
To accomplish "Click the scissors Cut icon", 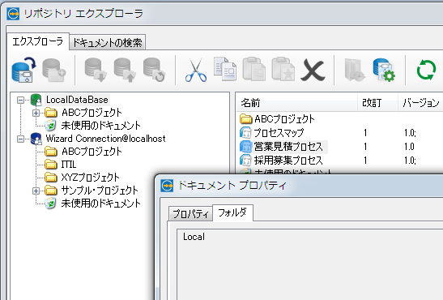I will pos(196,70).
